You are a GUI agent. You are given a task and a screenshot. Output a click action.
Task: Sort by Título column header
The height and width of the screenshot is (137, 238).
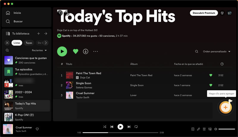[69, 64]
